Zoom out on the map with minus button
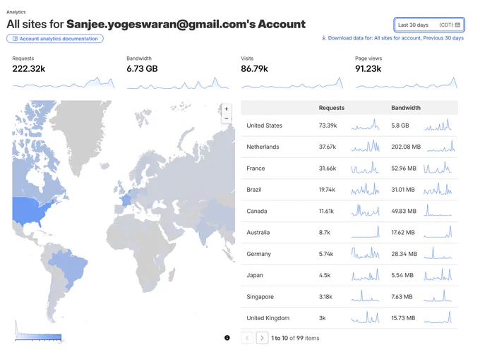This screenshot has height=354, width=480. 226,118
